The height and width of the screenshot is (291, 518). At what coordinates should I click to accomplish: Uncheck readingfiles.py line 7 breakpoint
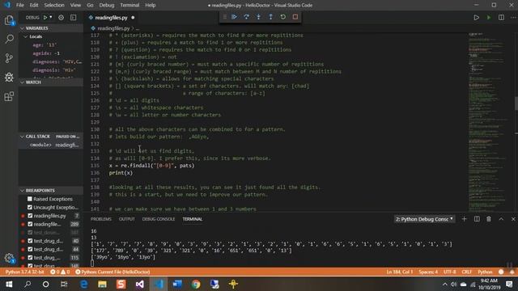[30, 216]
